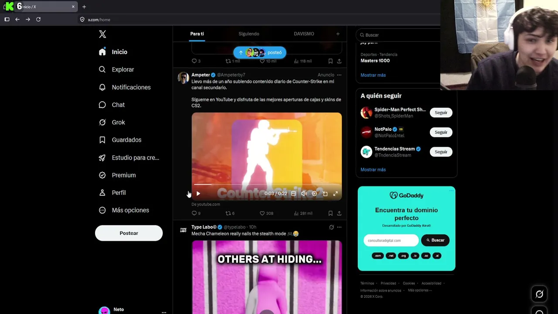Follow NotPalo
Screen dimensions: 558x314
tap(441, 132)
